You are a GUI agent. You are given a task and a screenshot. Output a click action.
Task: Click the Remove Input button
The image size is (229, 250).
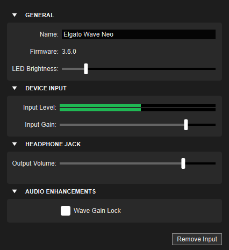tap(197, 239)
